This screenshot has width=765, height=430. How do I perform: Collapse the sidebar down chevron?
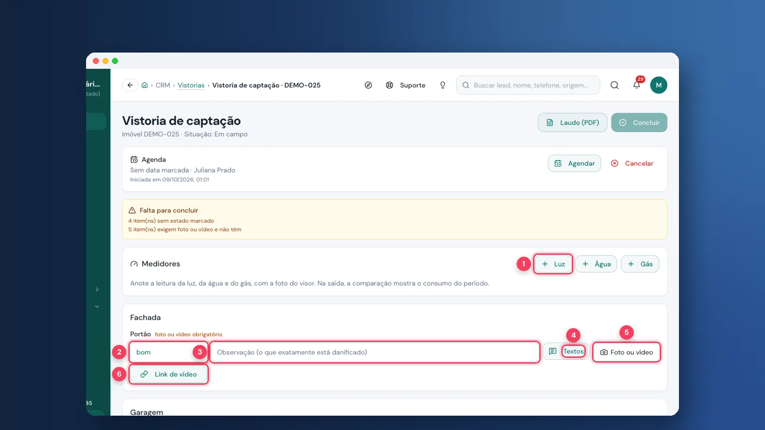(97, 306)
